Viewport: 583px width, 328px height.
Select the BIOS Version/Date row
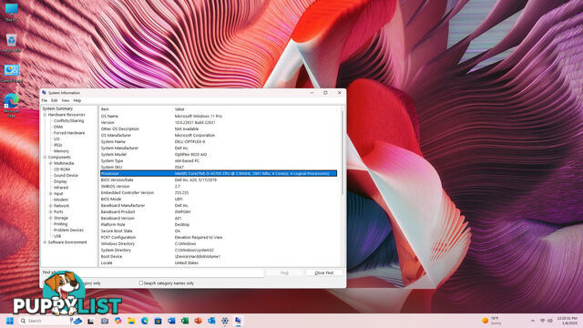(x=219, y=179)
